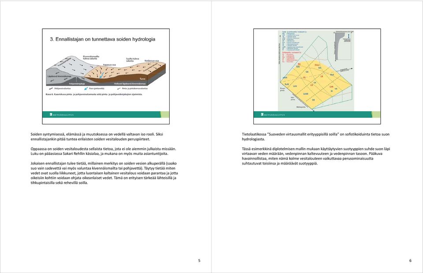Click paragraph starting 'Tässä esimerkkinä diplotelmisen'
Screen dimensions: 423x273
(316, 156)
